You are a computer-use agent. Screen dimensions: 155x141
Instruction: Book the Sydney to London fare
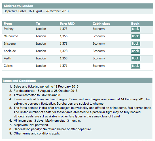[x=136, y=29]
